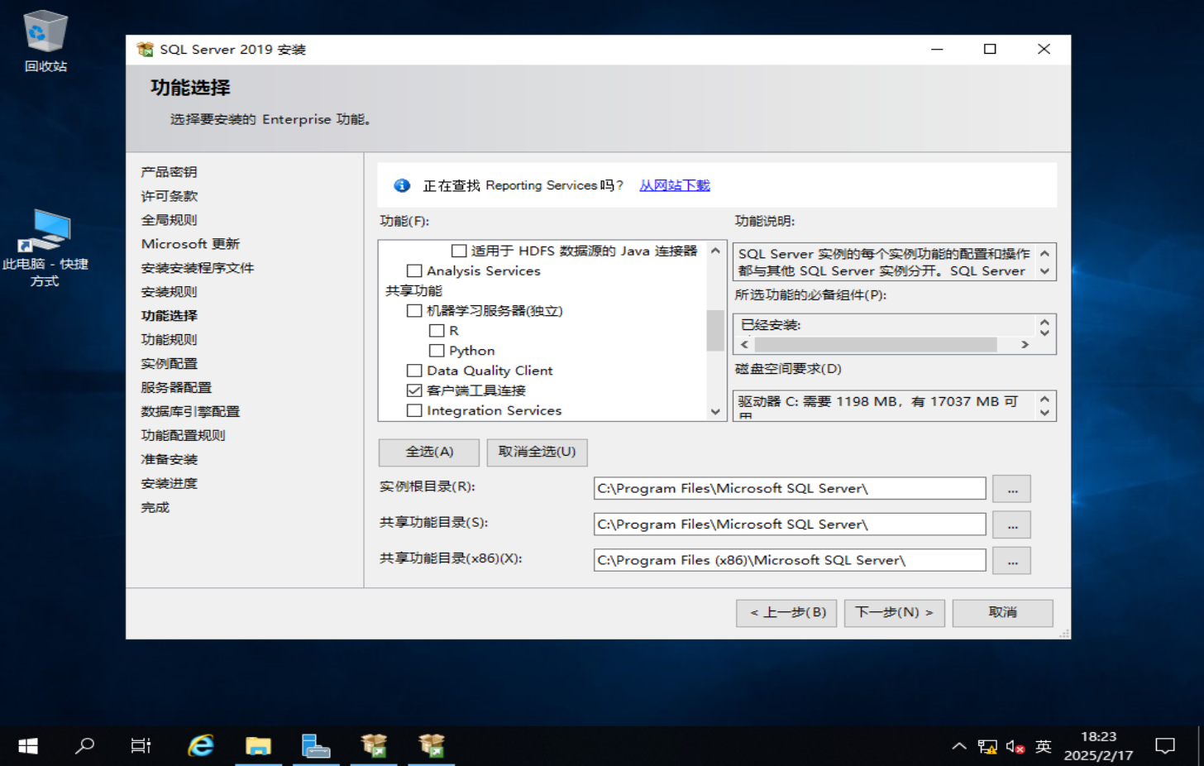Uncheck 客户端工具连接 checkbox
Image resolution: width=1204 pixels, height=766 pixels.
[414, 390]
